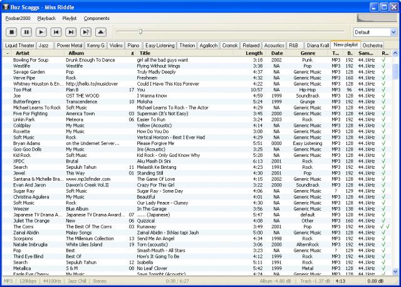Sort playlist by Genre column header
The width and height of the screenshot is (401, 287).
(308, 53)
